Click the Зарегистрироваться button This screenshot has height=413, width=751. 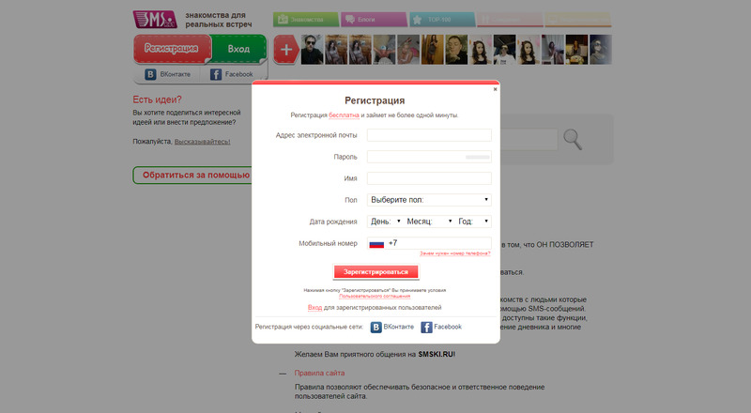375,271
